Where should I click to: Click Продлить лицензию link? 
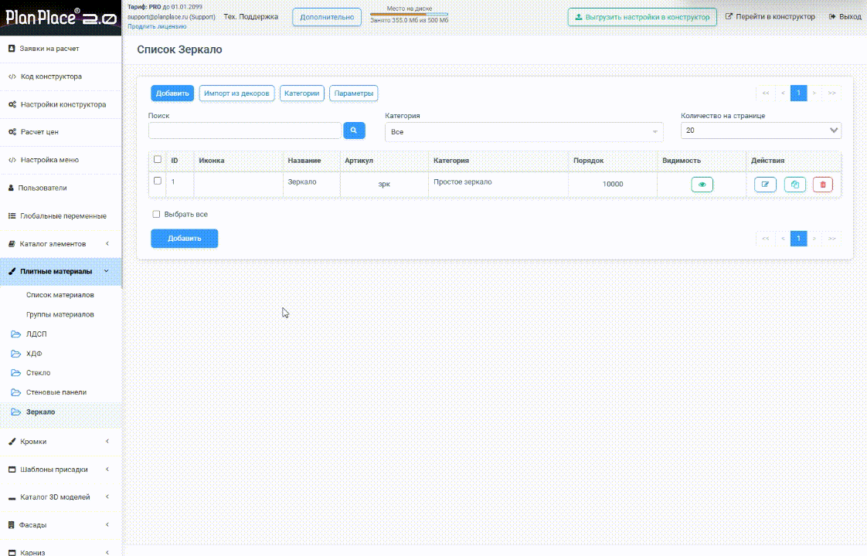click(157, 26)
